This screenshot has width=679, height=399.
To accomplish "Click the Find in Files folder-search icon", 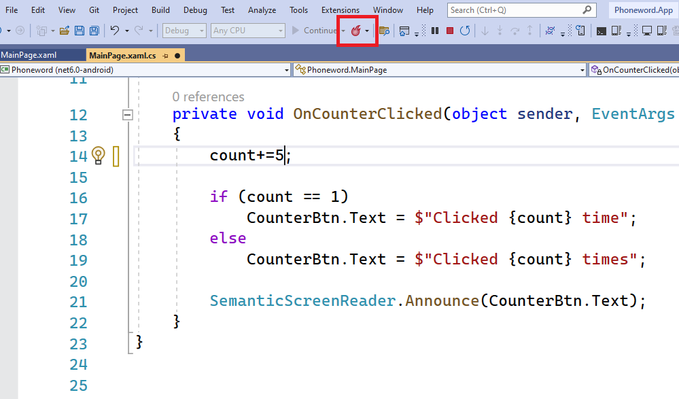I will (384, 31).
